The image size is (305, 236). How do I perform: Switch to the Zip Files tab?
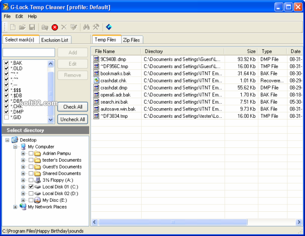pyautogui.click(x=132, y=40)
